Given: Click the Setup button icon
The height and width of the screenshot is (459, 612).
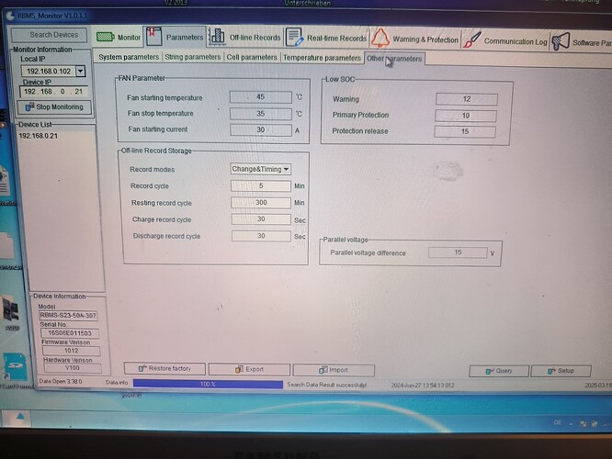Looking at the screenshot, I should (551, 371).
